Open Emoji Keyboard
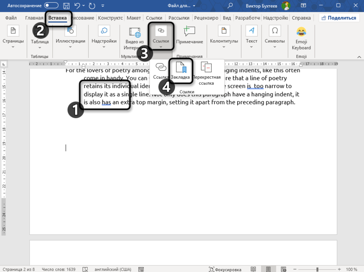This screenshot has height=272, width=364. (301, 38)
